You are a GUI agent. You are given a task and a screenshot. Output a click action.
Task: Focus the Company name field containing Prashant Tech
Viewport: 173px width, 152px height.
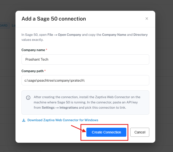[85, 59]
